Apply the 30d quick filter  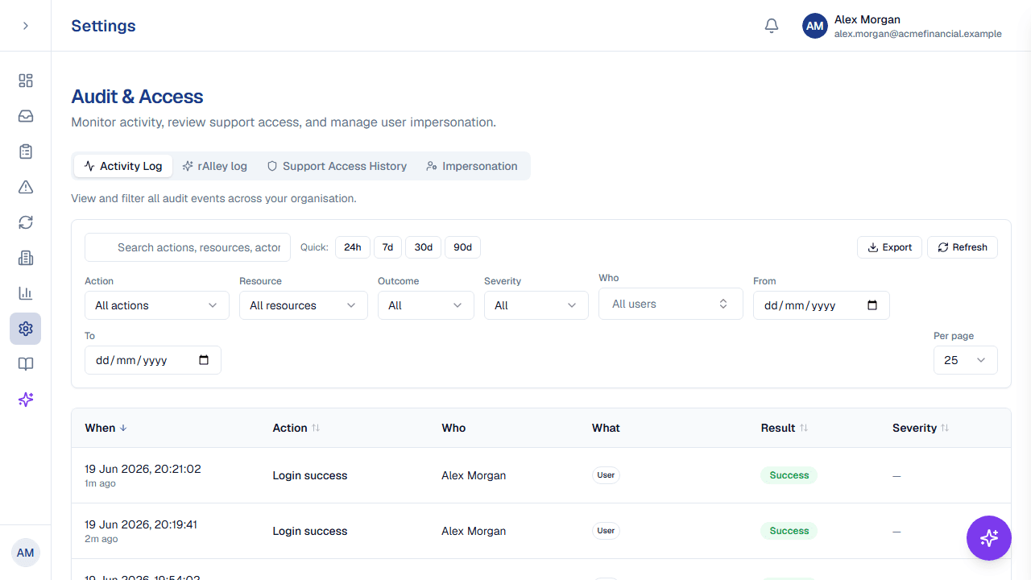[x=424, y=247]
